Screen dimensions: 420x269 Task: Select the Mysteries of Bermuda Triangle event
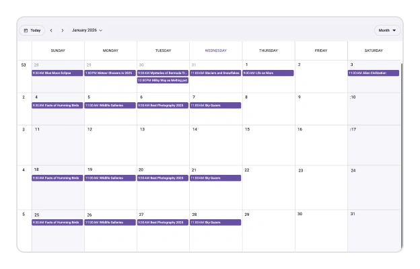point(163,73)
